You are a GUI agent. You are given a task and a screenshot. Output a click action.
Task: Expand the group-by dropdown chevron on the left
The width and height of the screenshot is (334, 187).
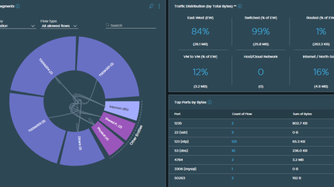tap(33, 26)
